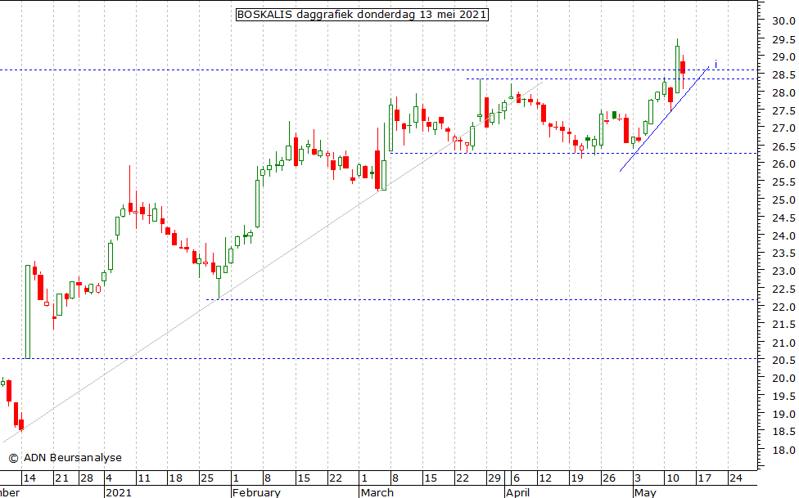Select date label 18 on time axis
Image resolution: width=799 pixels, height=498 pixels.
pyautogui.click(x=176, y=478)
